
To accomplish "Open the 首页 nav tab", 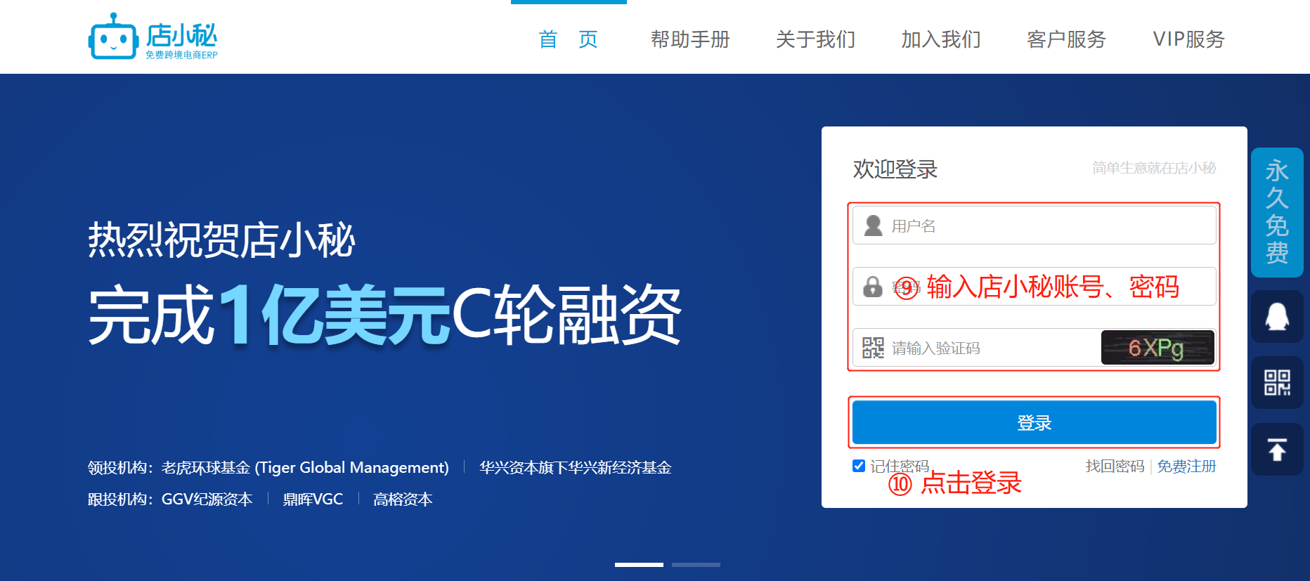I will (569, 39).
